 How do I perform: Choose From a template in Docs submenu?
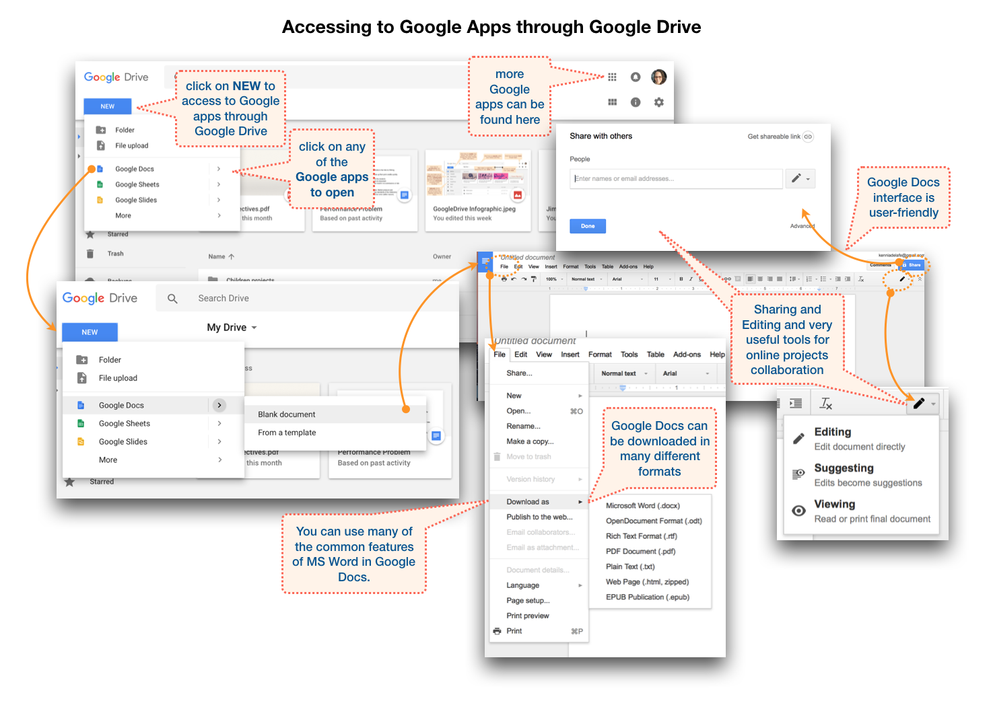[335, 433]
